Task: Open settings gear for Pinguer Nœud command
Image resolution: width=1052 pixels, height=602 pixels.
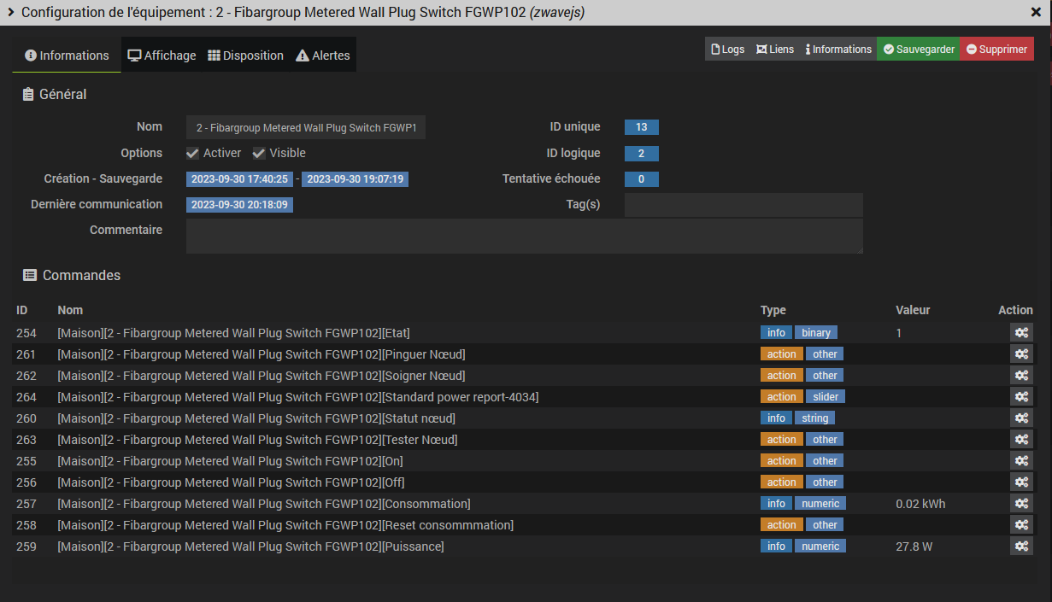Action: click(1021, 354)
